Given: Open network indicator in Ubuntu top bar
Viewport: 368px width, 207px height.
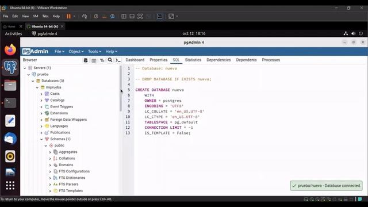Looking at the screenshot, I should click(346, 33).
